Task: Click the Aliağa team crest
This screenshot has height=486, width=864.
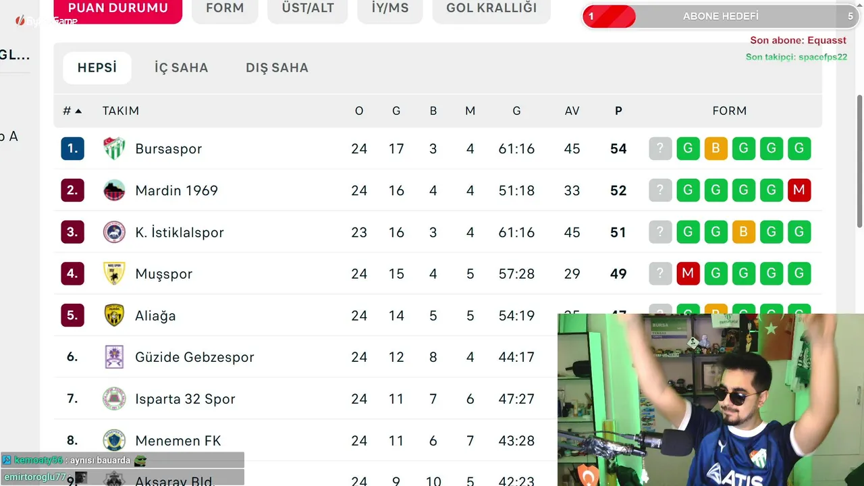Action: (x=114, y=315)
